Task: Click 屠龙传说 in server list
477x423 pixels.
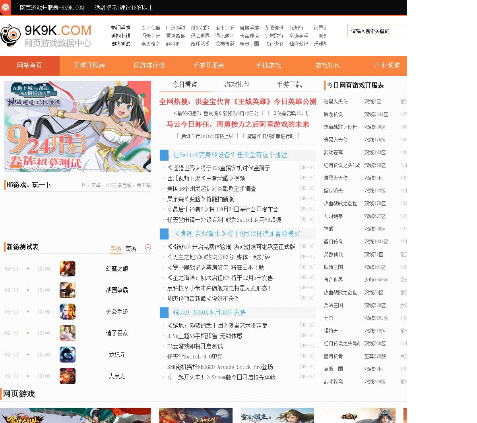Action: [x=333, y=114]
